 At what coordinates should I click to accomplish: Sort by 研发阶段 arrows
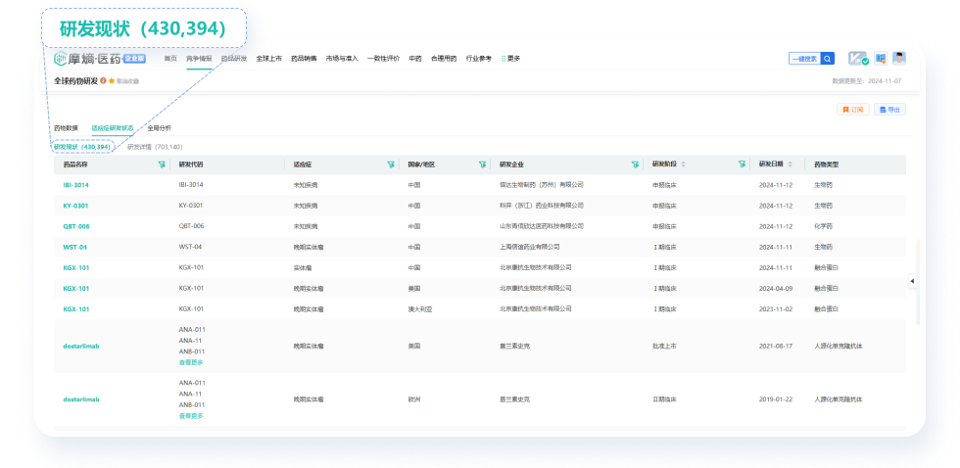coord(684,164)
